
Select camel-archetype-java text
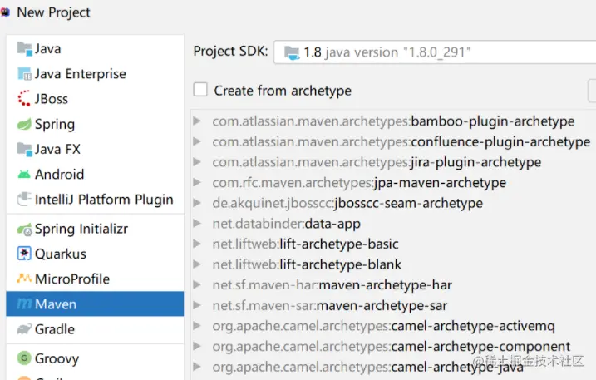click(x=457, y=368)
